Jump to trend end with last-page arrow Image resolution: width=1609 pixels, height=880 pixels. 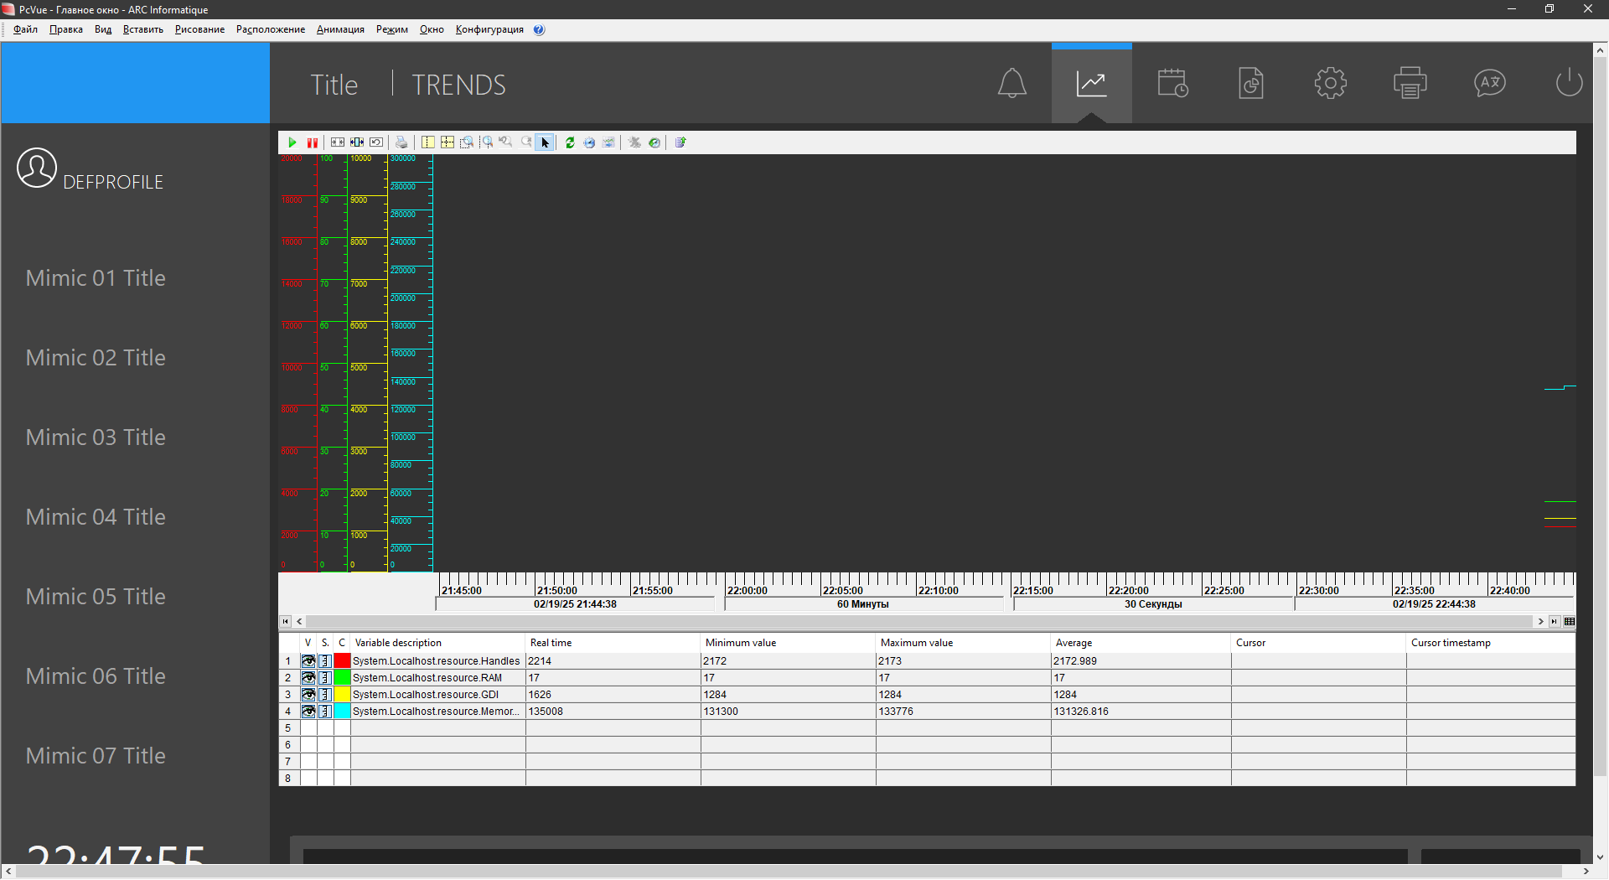[x=1555, y=621]
